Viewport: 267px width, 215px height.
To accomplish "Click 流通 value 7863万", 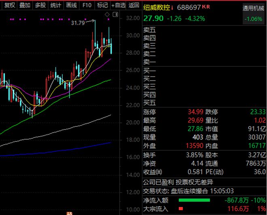I will point(256,163).
